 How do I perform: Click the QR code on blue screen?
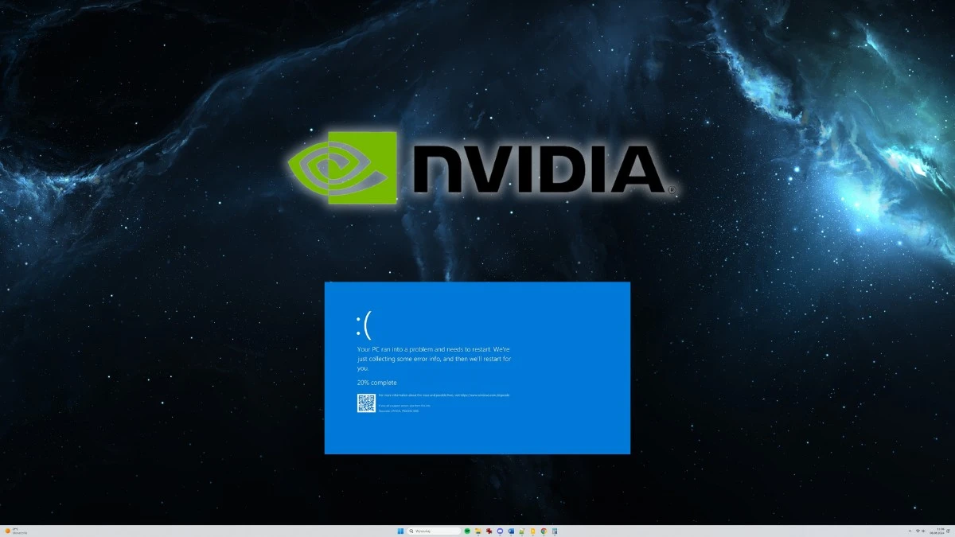(x=366, y=403)
